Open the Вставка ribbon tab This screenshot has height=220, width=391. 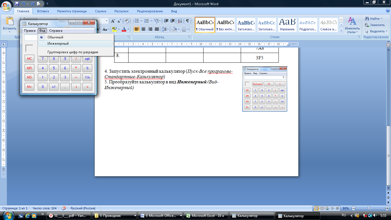coord(43,11)
